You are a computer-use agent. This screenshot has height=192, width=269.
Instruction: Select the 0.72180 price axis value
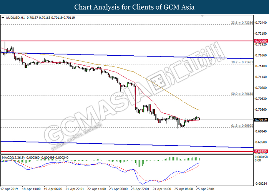(x=261, y=33)
